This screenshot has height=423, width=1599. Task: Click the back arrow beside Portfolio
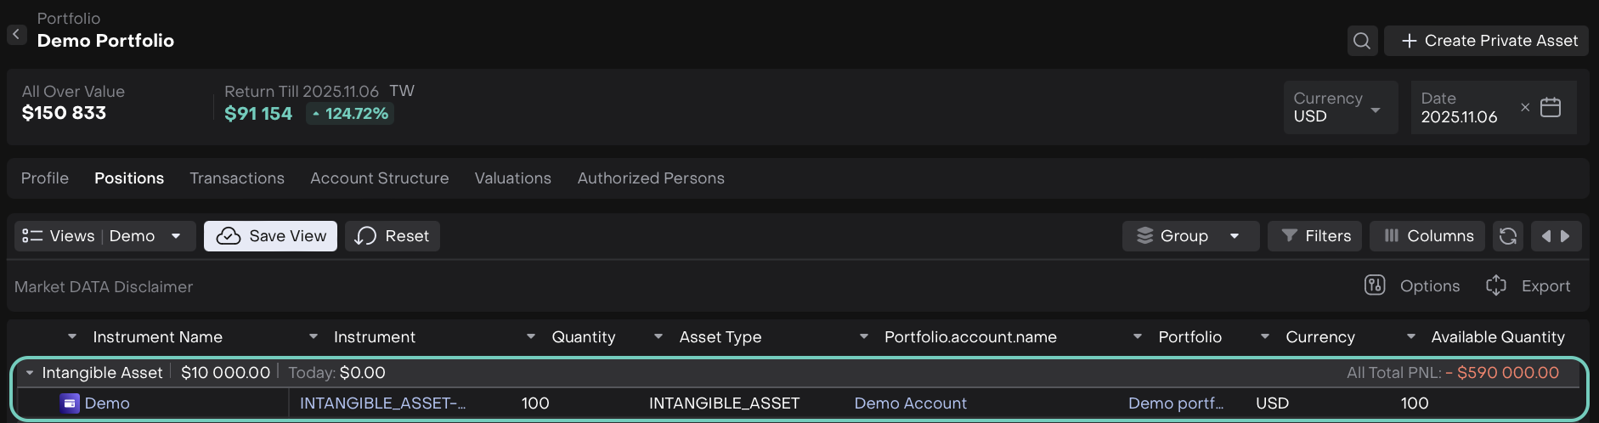[x=16, y=35]
